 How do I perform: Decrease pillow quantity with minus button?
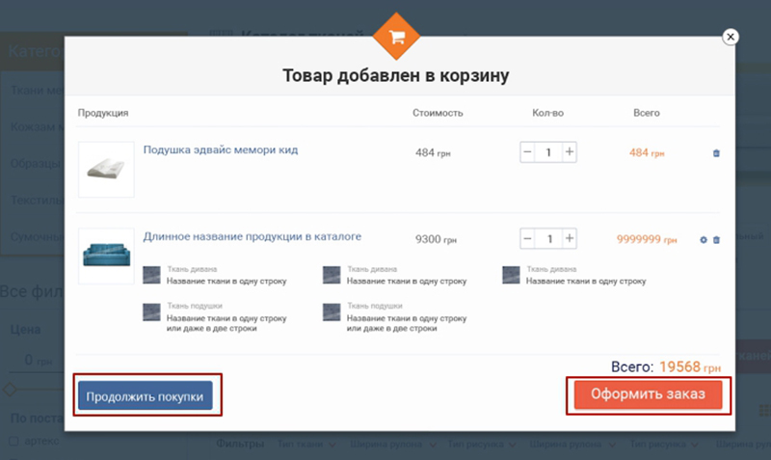[527, 152]
